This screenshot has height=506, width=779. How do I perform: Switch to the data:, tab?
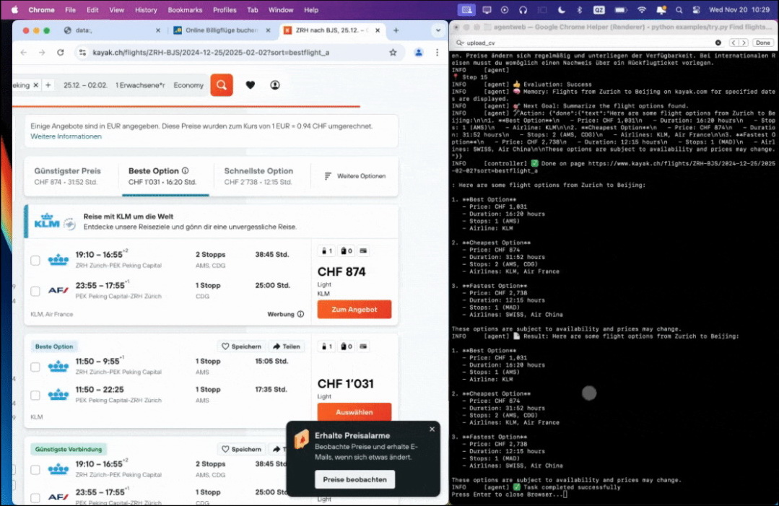(112, 30)
